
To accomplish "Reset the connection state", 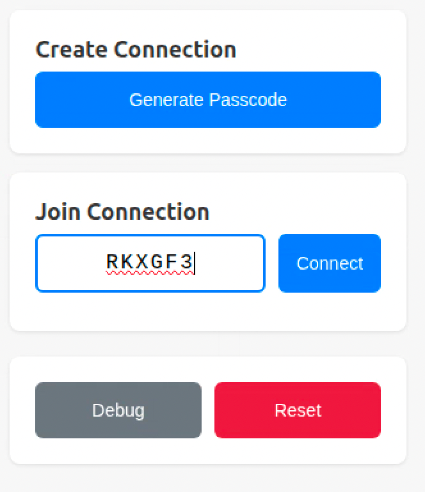I will (298, 410).
